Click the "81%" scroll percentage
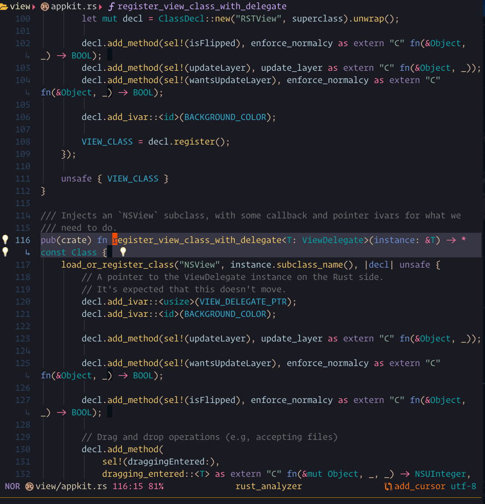The image size is (485, 504). click(156, 487)
